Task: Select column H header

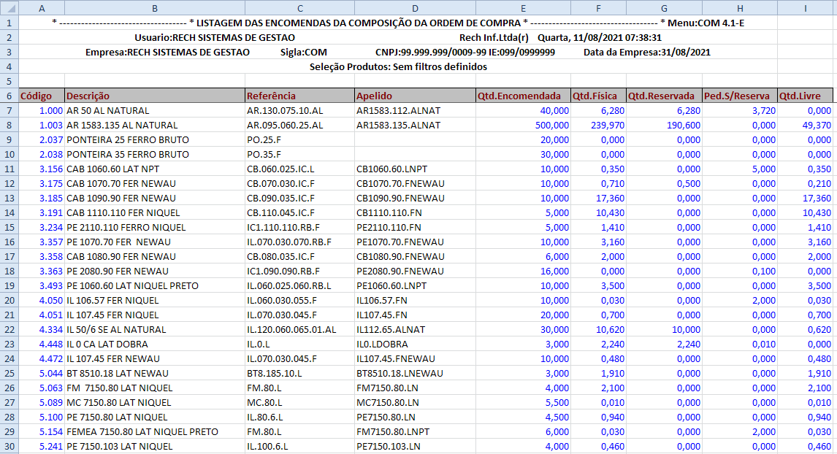Action: pyautogui.click(x=739, y=7)
